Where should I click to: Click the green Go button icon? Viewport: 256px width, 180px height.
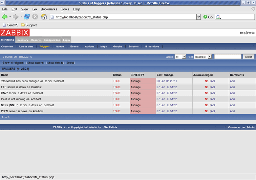tap(205, 17)
